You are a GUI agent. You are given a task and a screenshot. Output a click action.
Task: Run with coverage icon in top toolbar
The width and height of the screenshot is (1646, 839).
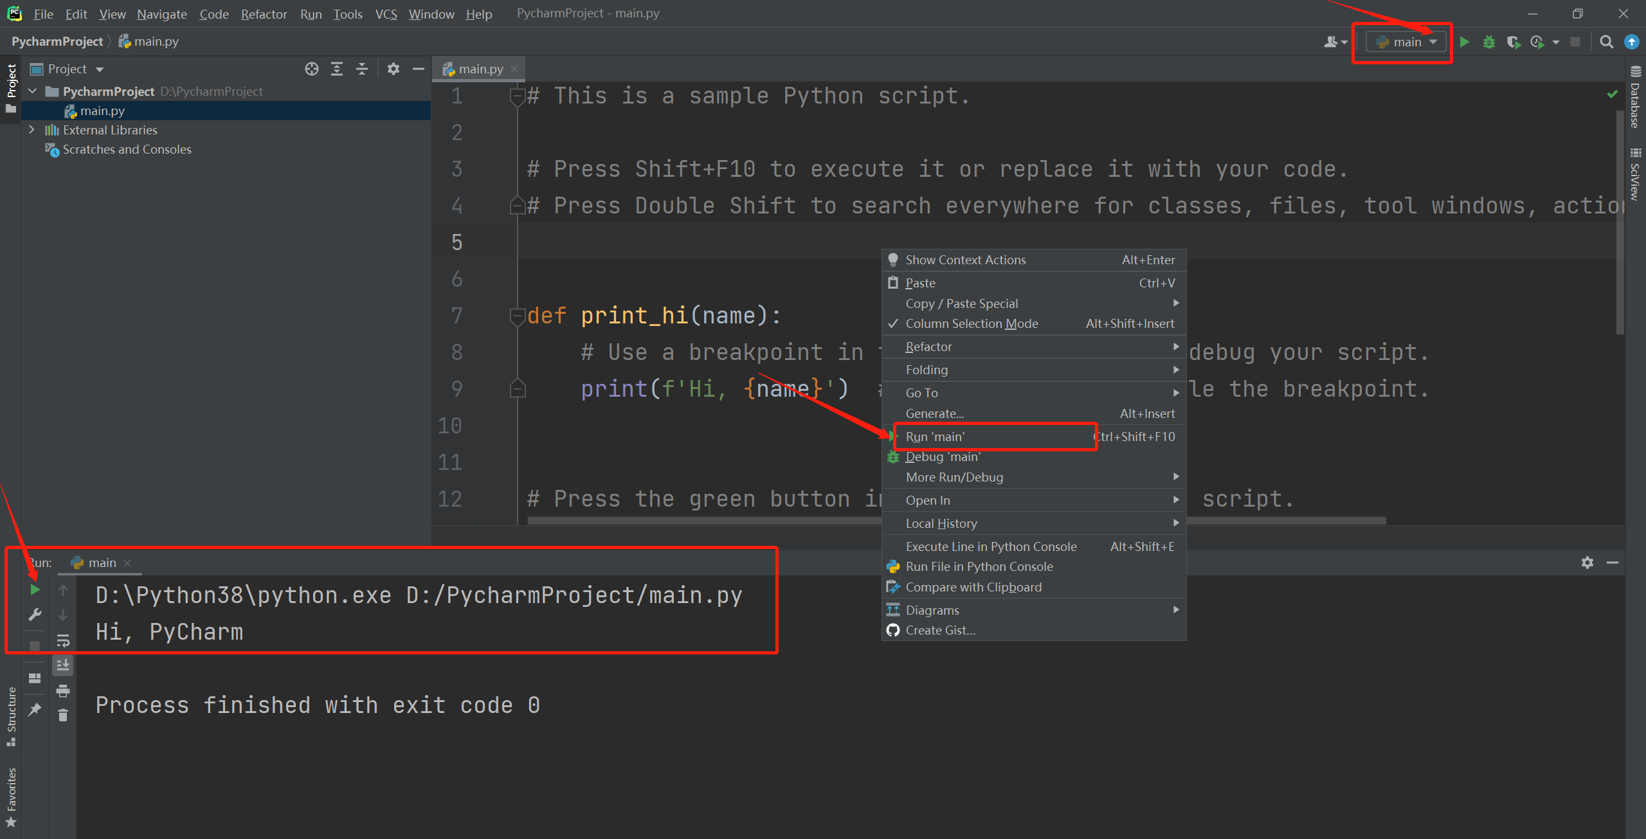1513,42
